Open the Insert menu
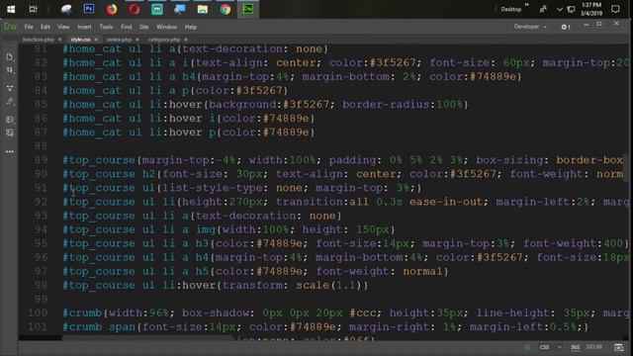This screenshot has width=633, height=356. [84, 27]
